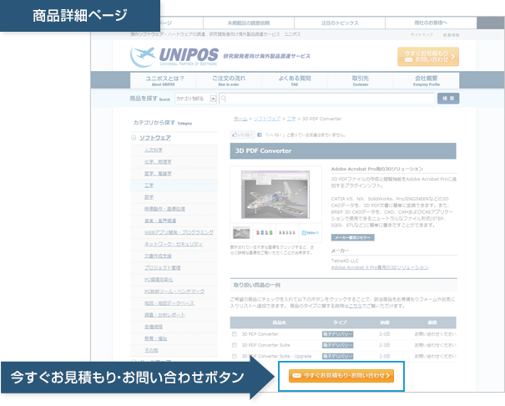The height and width of the screenshot is (406, 505).
Task: Check the 3D PDF Converter Suite row checkbox
Action: click(235, 345)
